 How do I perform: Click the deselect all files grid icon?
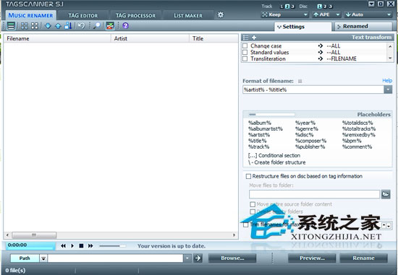tap(35, 25)
